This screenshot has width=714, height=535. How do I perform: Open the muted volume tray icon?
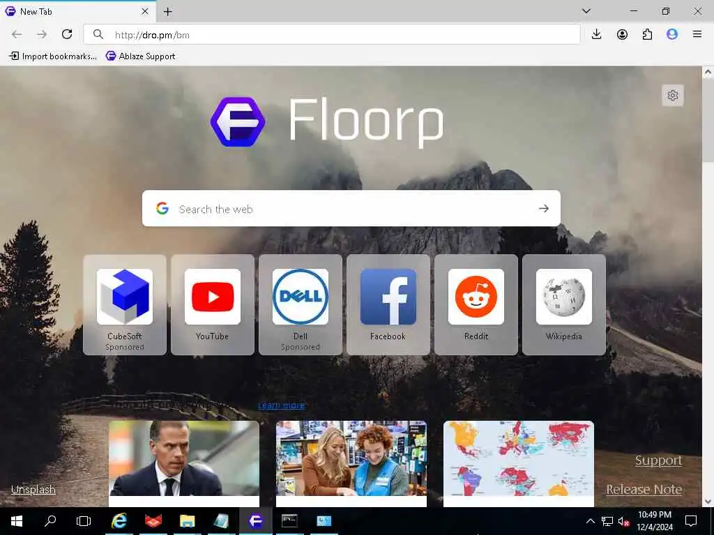pos(624,521)
